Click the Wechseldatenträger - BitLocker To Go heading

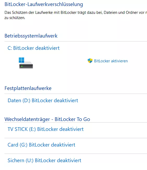[x=47, y=119]
